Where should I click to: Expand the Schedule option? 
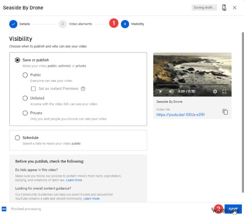17,138
